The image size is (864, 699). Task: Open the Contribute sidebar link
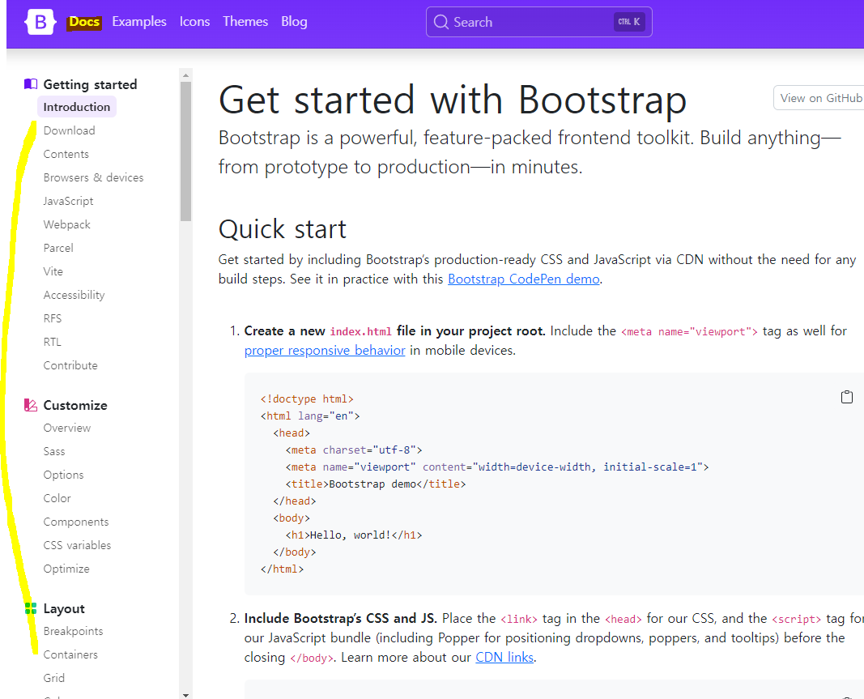[70, 365]
